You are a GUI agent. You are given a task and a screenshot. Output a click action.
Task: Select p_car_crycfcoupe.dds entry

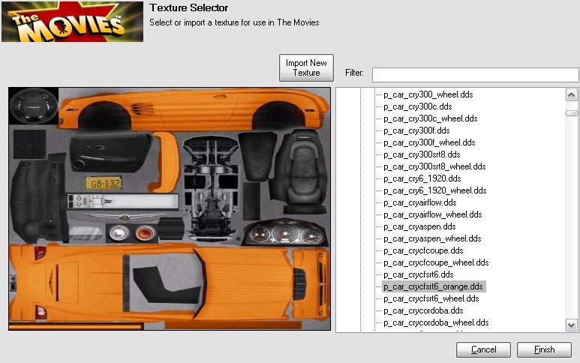[423, 250]
